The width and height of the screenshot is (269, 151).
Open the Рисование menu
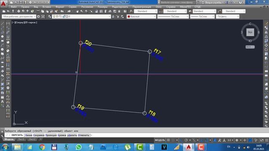click(87, 7)
